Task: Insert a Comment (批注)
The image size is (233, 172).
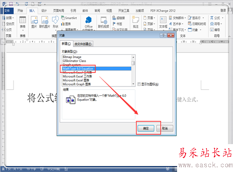Action: click(x=136, y=22)
